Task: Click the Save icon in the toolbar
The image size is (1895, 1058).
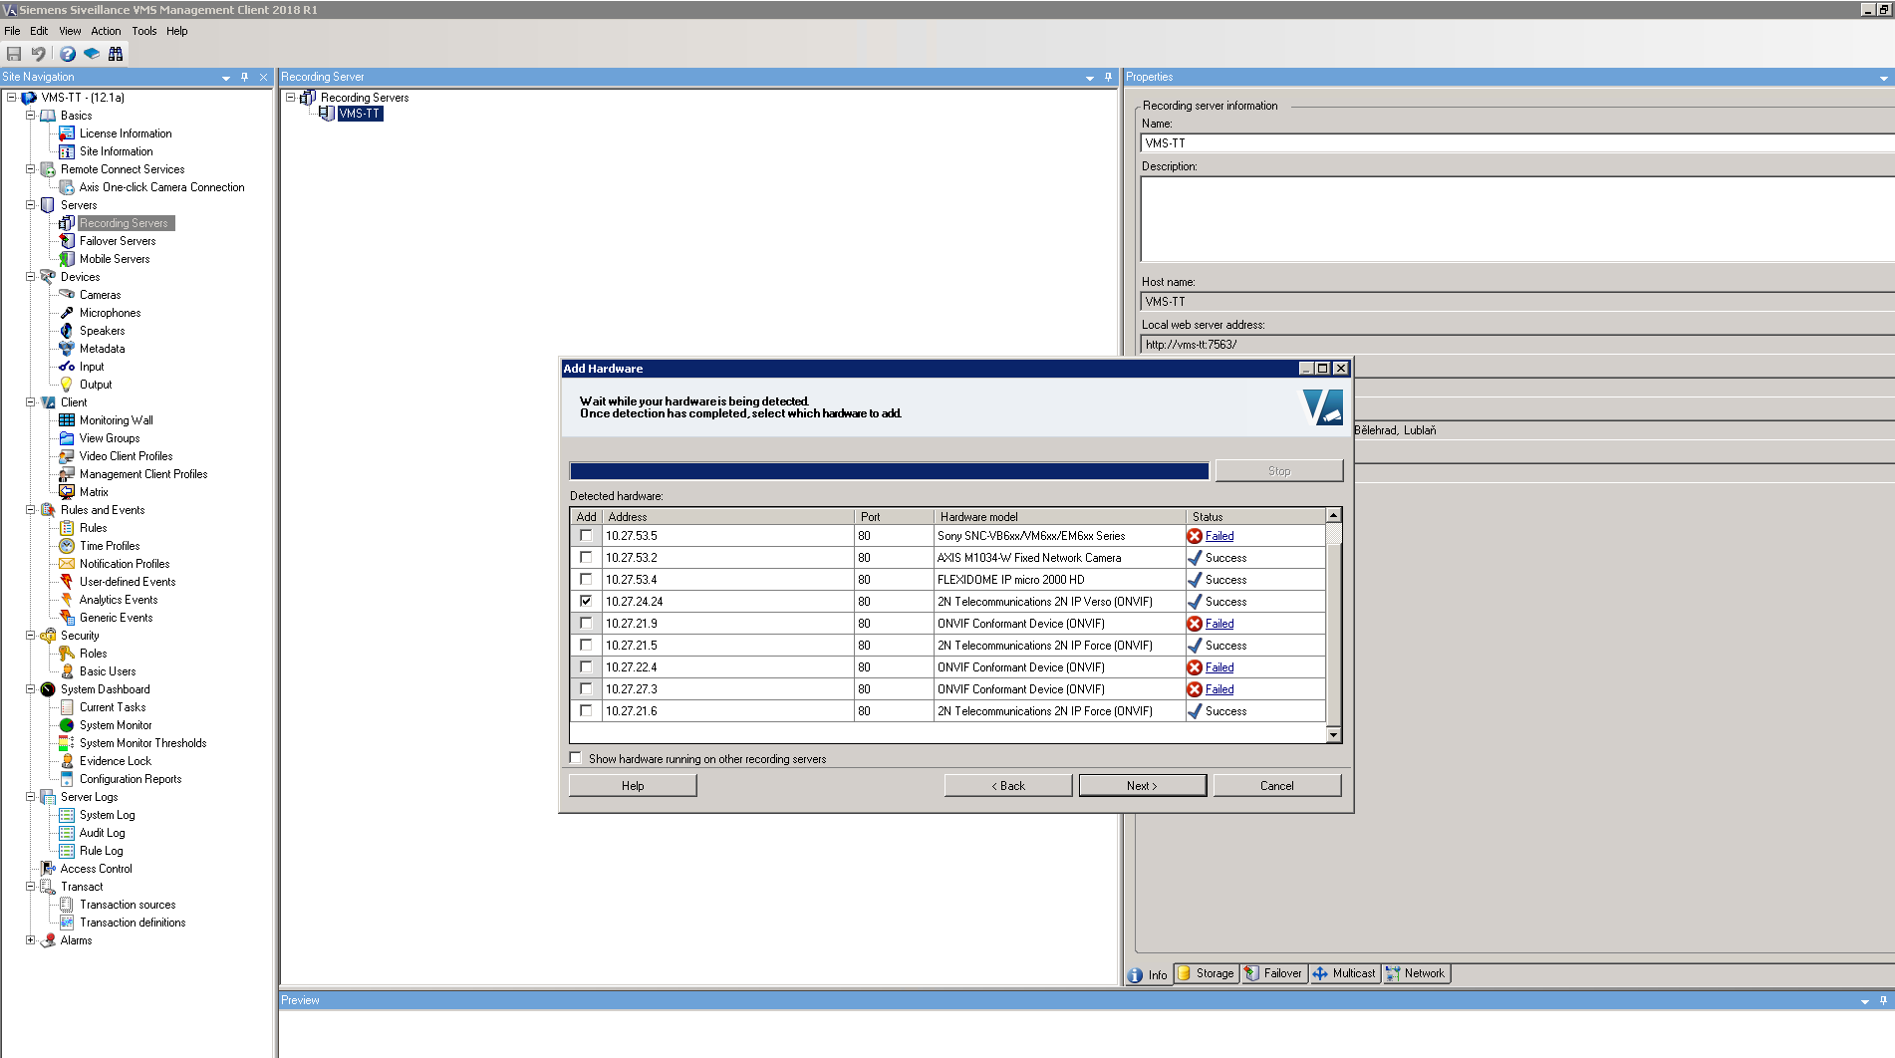Action: pos(14,54)
